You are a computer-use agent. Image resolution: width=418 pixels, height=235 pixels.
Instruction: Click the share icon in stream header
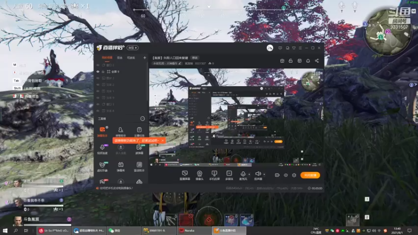pos(317,61)
